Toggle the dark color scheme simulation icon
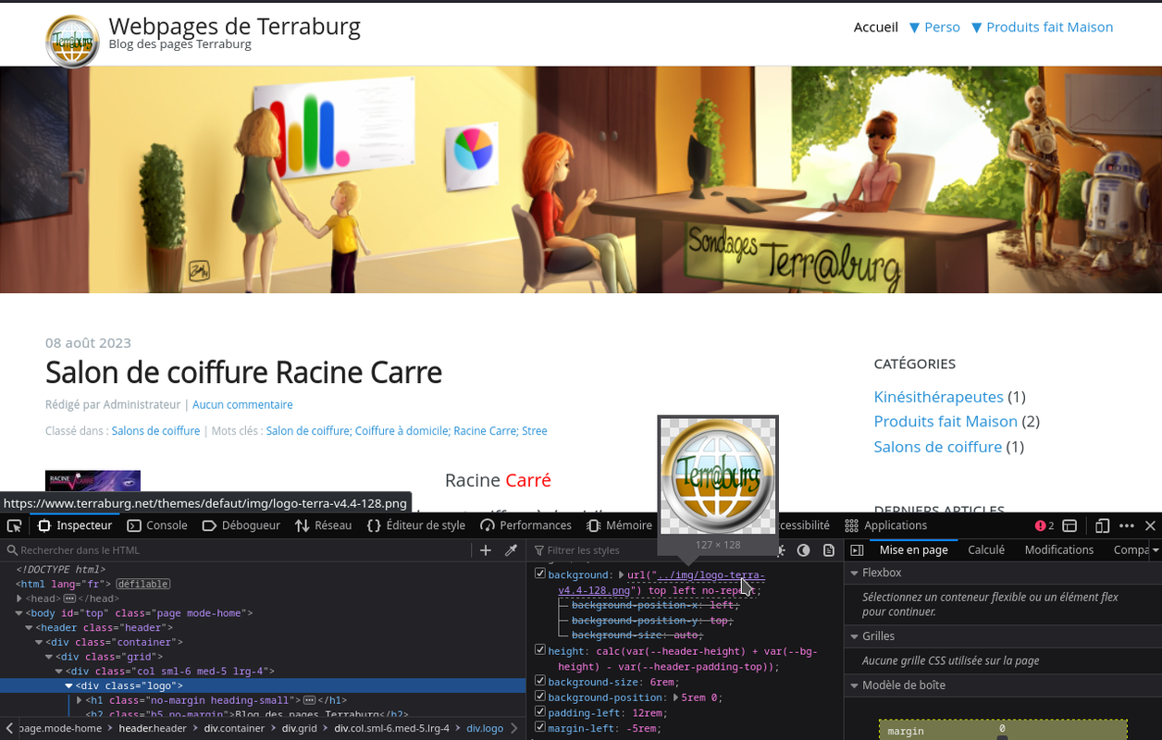1162x740 pixels. coord(803,550)
